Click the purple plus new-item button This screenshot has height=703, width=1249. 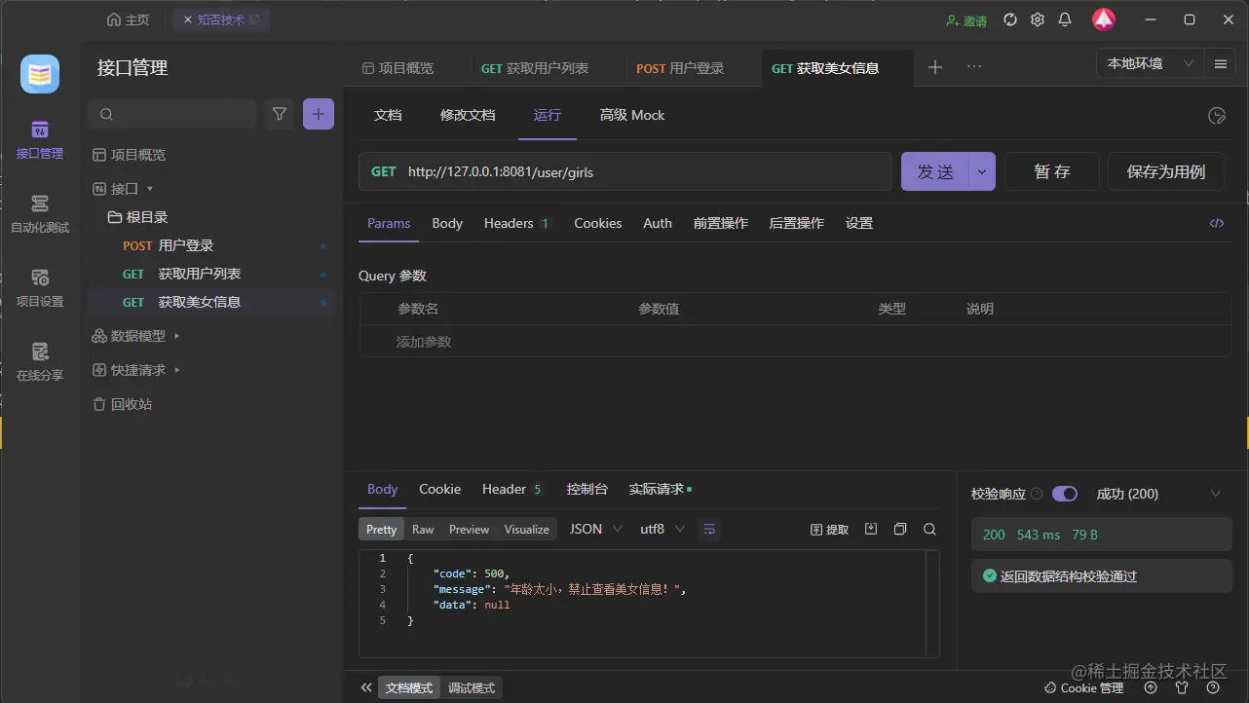(x=319, y=114)
